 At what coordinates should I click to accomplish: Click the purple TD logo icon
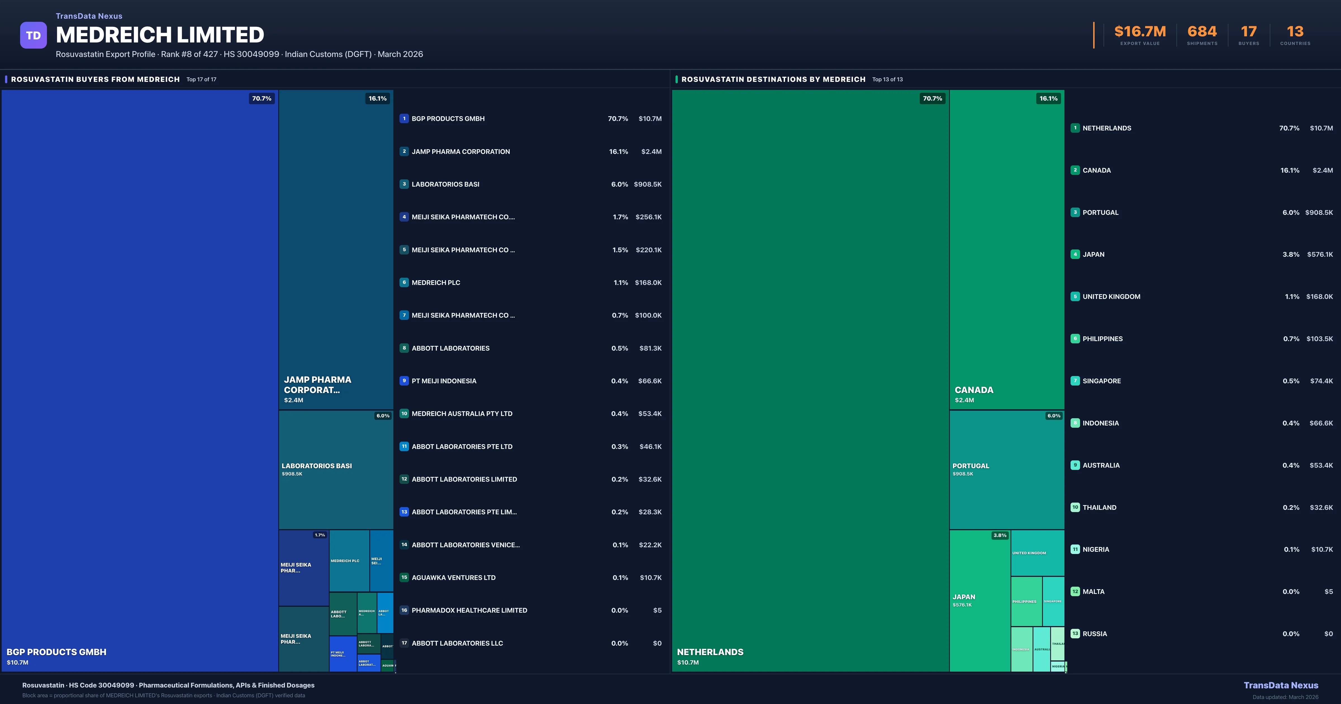point(33,35)
